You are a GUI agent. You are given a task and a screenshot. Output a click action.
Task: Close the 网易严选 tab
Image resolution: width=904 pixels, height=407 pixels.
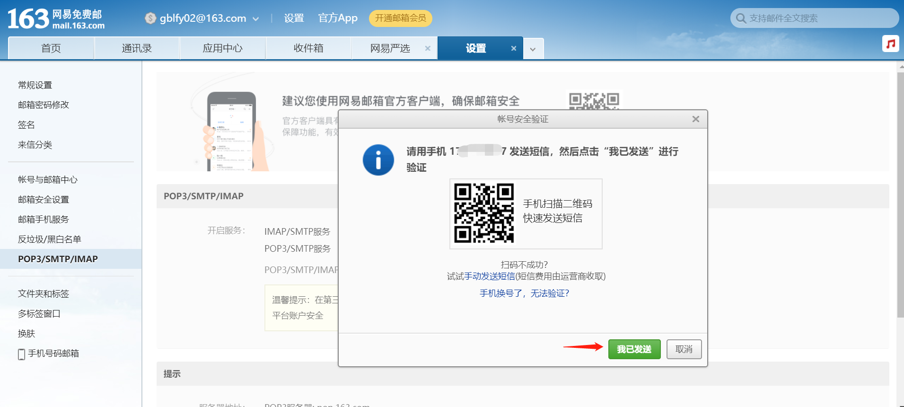(428, 48)
